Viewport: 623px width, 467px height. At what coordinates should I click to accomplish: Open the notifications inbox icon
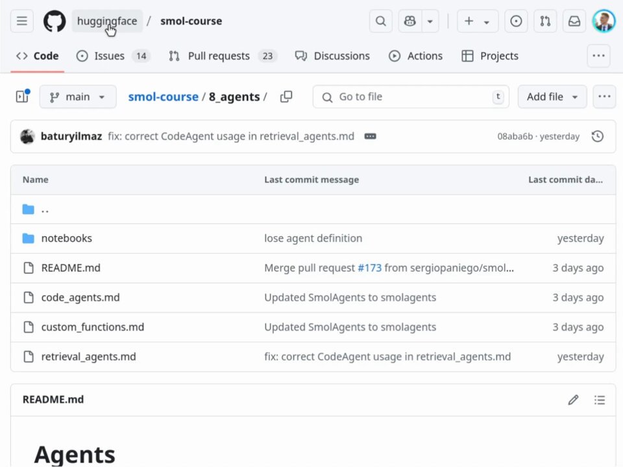coord(574,21)
